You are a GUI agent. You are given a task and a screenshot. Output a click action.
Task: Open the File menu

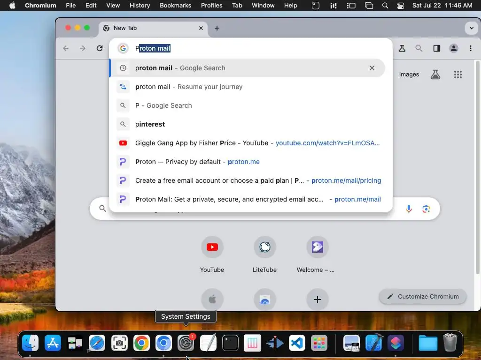(x=70, y=6)
